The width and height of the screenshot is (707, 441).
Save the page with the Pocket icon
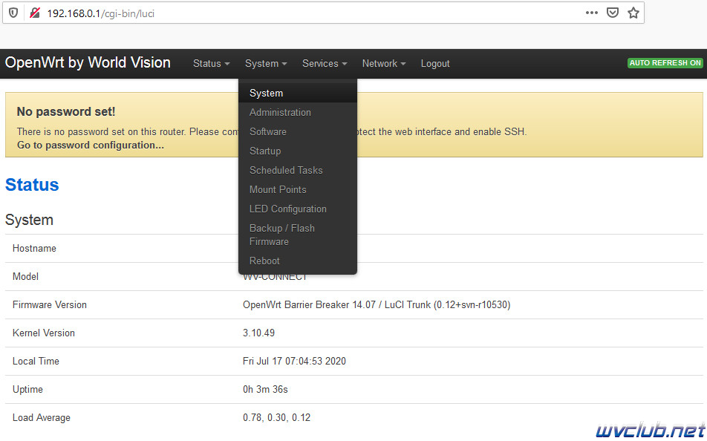[x=612, y=13]
